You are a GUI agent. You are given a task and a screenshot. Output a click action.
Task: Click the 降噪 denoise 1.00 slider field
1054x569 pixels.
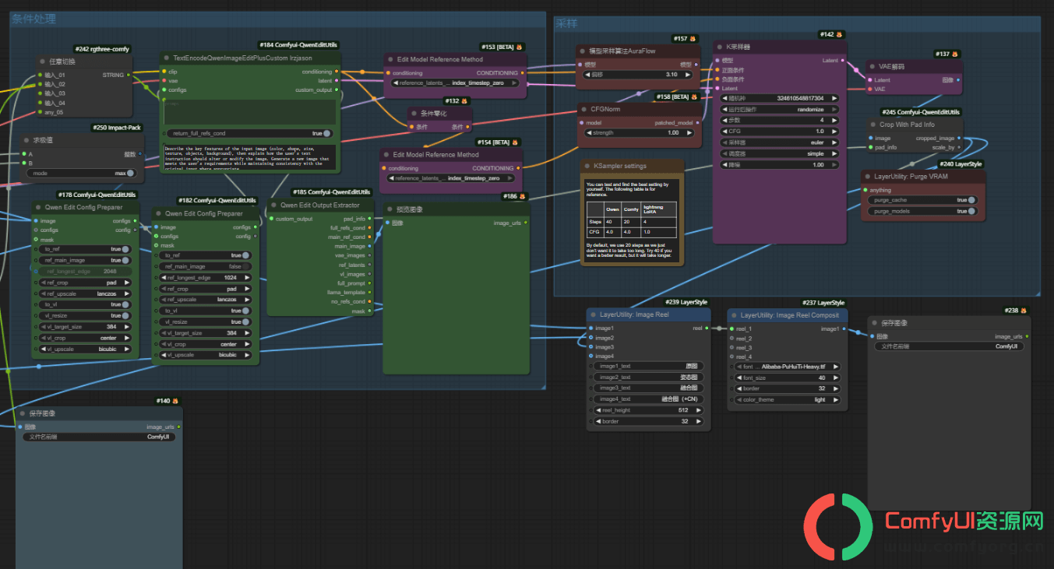coord(781,164)
